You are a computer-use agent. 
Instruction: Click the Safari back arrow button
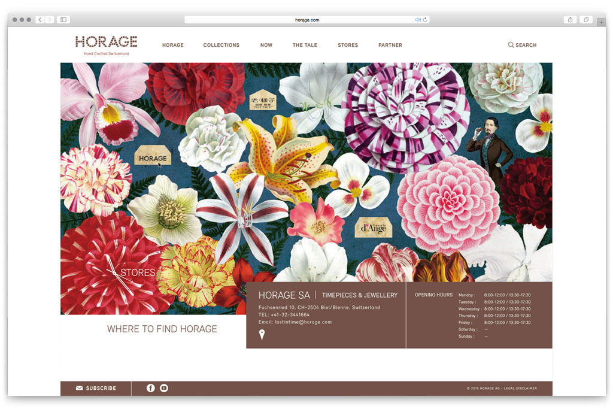[x=40, y=20]
